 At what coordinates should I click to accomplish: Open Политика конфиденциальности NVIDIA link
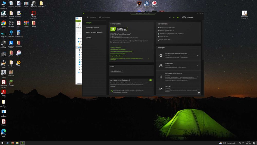[x=121, y=52]
